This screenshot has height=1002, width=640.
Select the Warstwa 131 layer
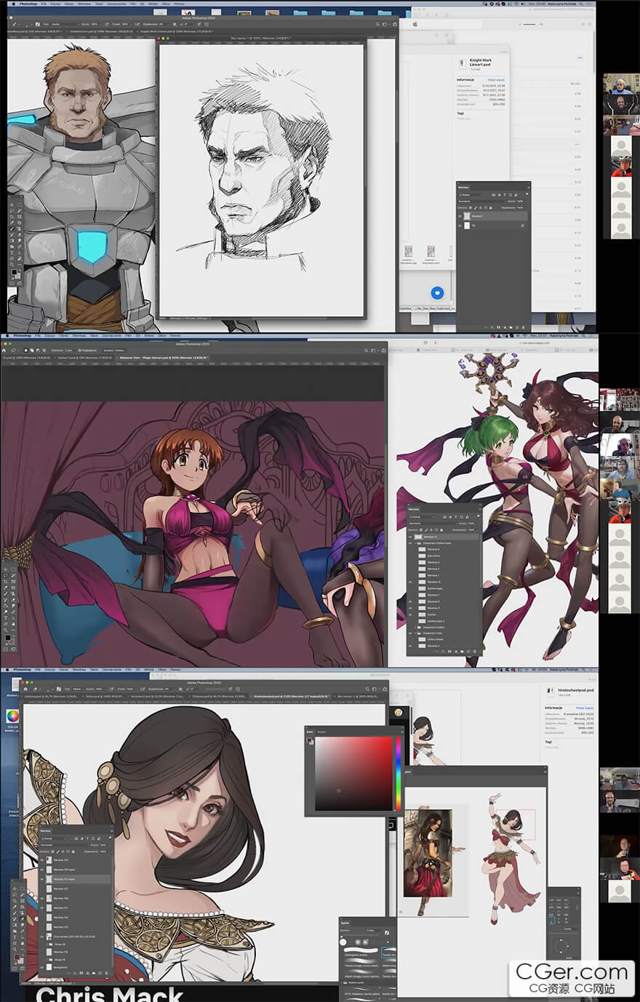tap(76, 908)
